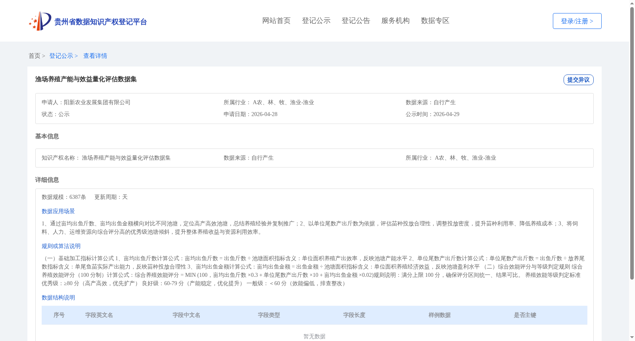The height and width of the screenshot is (341, 635).
Task: Click 数据来源：自行产生 in the top info box
Action: [x=431, y=102]
